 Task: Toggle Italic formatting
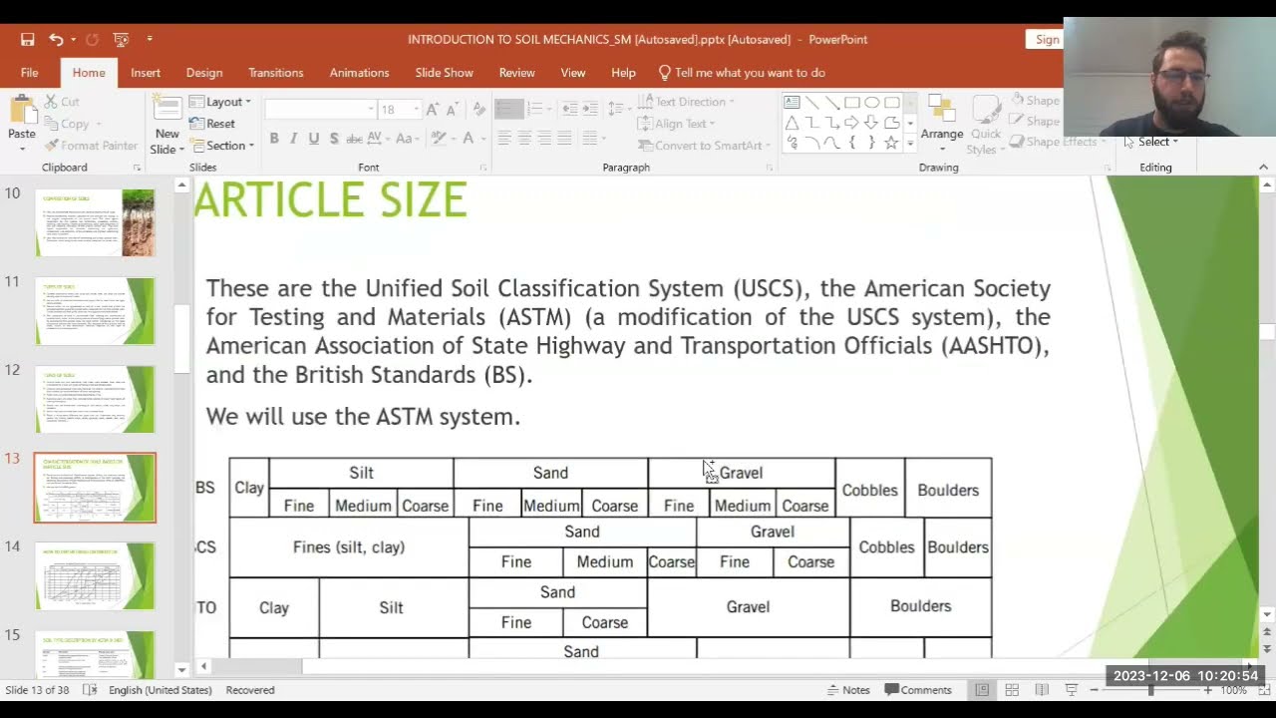294,139
